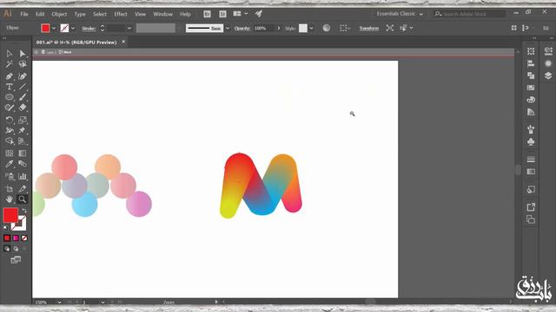
Task: Open stroke color dropdown in control bar
Action: pos(73,29)
